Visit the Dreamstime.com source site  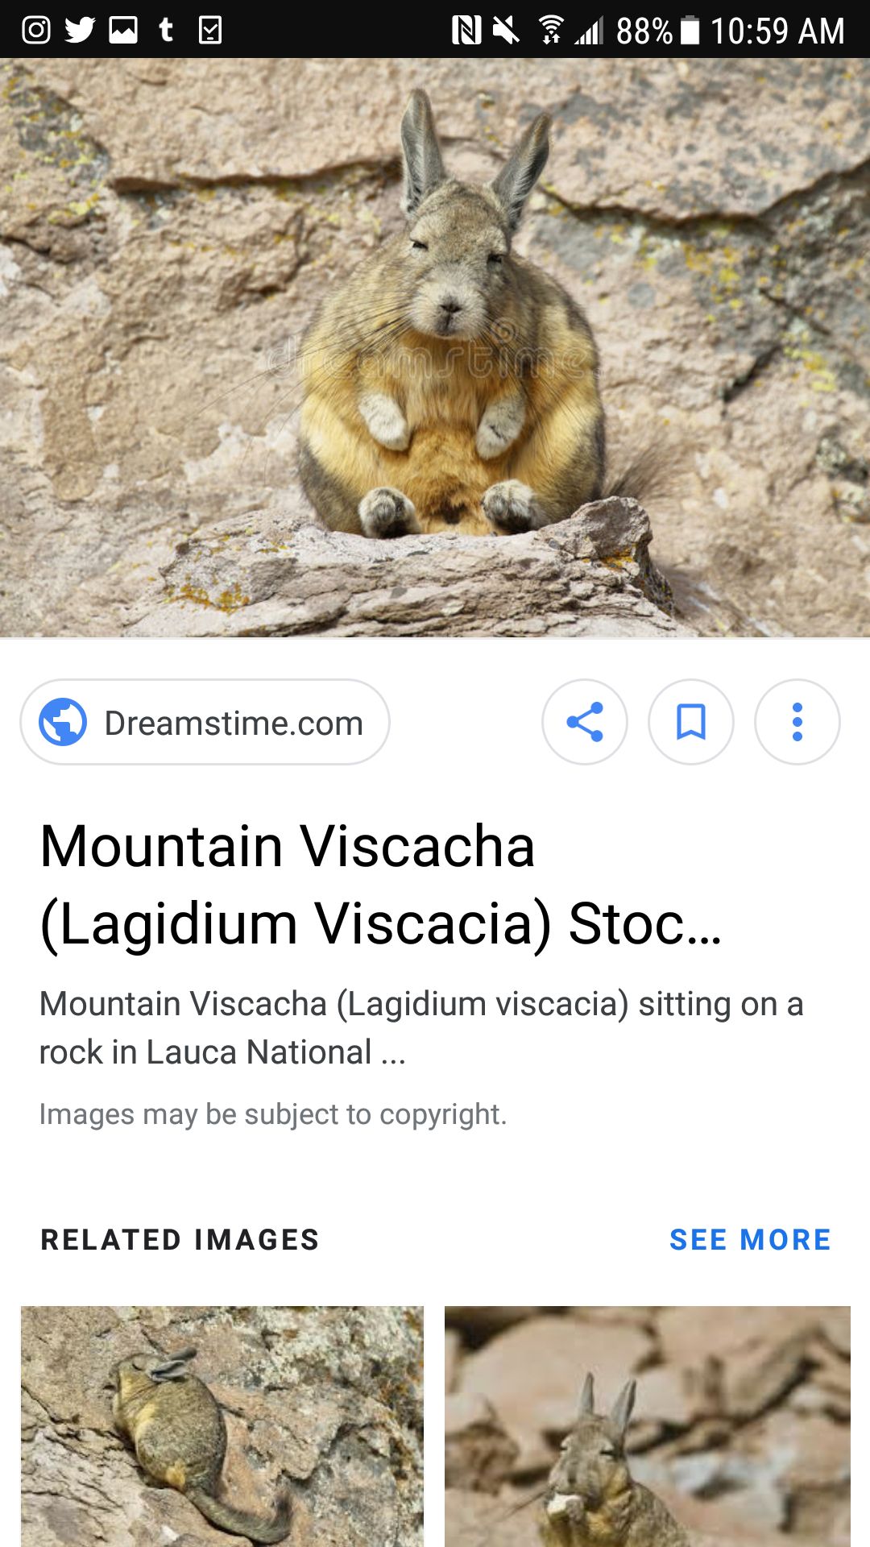click(x=205, y=722)
